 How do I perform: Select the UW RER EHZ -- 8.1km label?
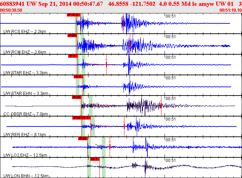pyautogui.click(x=25, y=135)
